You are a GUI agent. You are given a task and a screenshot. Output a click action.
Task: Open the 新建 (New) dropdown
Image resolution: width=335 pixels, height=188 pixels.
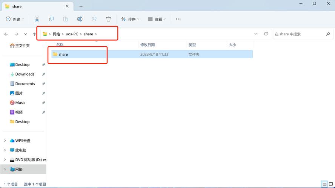pos(15,19)
